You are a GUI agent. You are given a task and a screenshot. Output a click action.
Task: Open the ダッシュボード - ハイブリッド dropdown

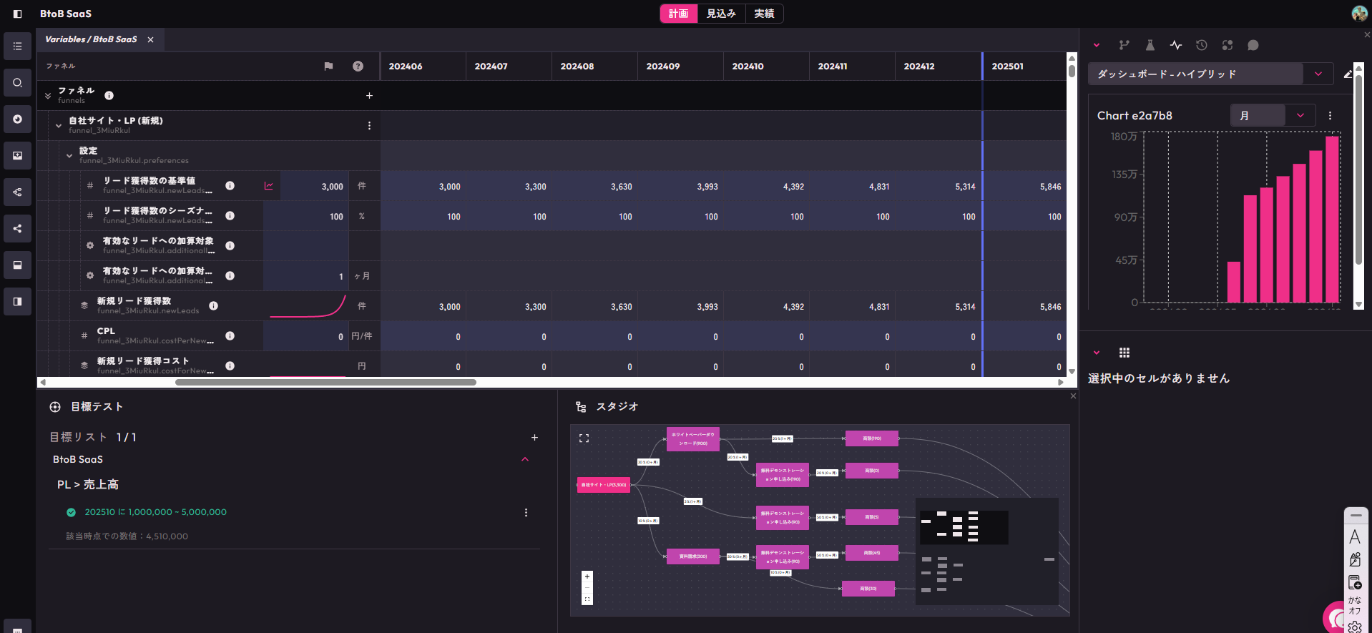pos(1318,74)
